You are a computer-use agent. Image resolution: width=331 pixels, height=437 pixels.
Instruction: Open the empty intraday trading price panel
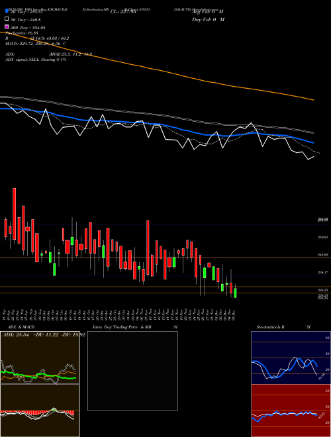pyautogui.click(x=132, y=371)
